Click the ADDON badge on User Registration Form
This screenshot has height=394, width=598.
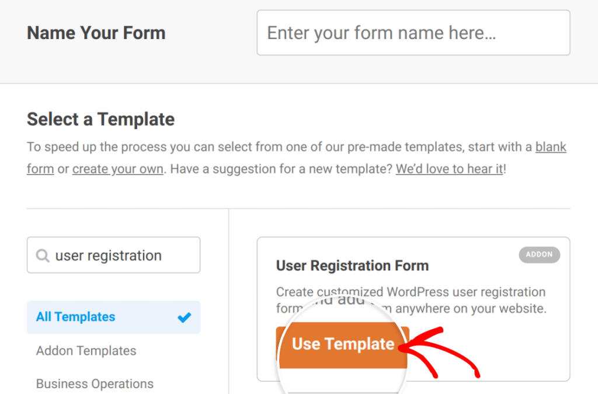tap(539, 254)
